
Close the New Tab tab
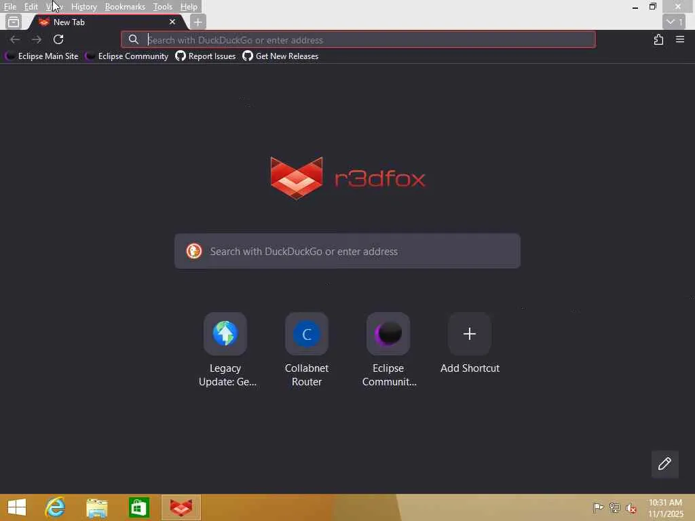pos(172,22)
